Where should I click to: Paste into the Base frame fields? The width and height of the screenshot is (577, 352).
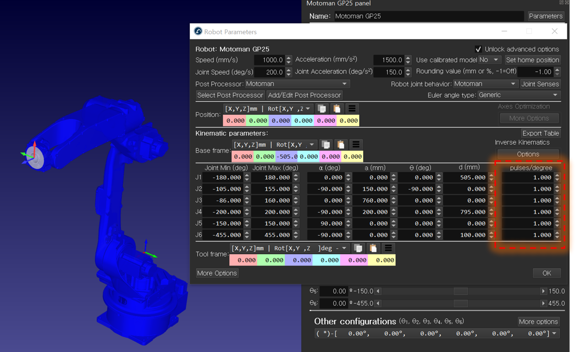340,145
